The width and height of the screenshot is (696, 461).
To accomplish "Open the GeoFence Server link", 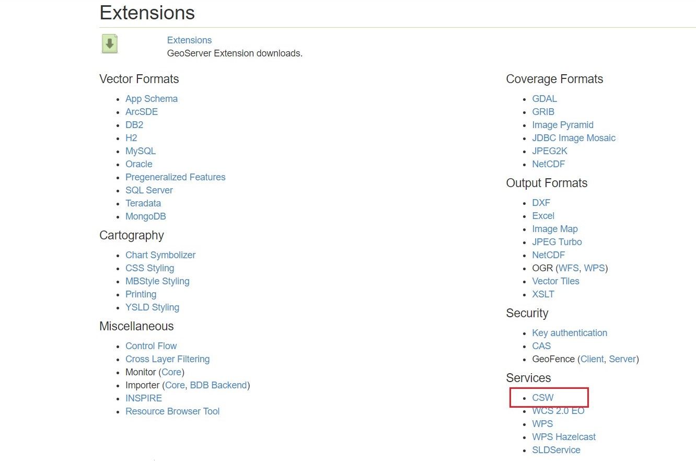I will 622,359.
